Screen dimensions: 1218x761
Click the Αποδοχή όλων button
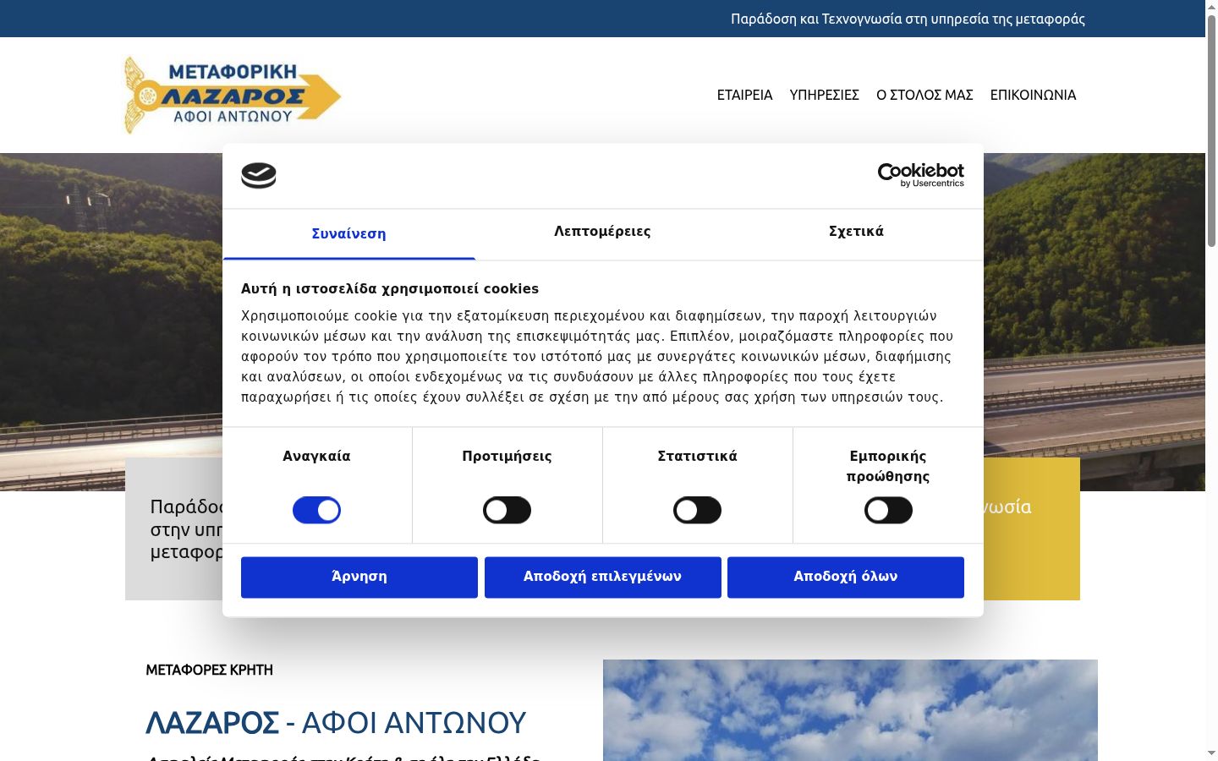coord(846,577)
